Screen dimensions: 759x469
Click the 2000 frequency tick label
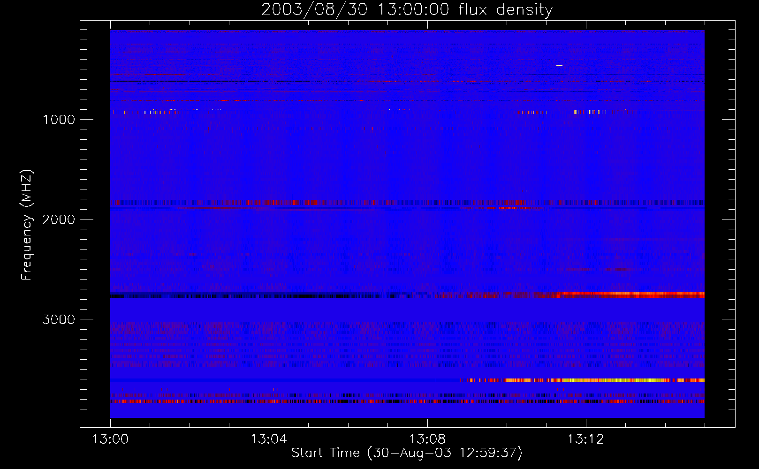coord(59,219)
